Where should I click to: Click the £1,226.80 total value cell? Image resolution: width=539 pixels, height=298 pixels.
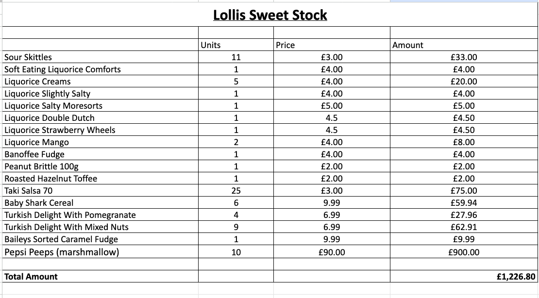tap(516, 277)
